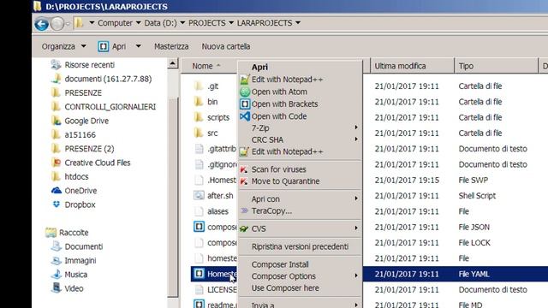
Task: Click Nuova cartella button
Action: click(x=226, y=46)
